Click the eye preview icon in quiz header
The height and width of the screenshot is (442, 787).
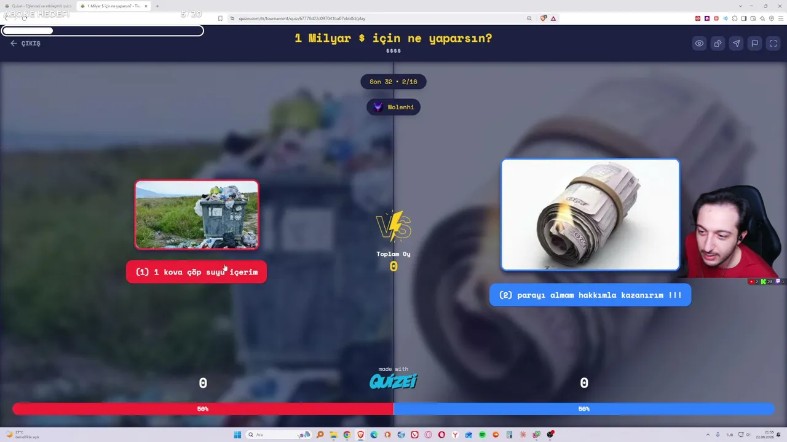[699, 44]
